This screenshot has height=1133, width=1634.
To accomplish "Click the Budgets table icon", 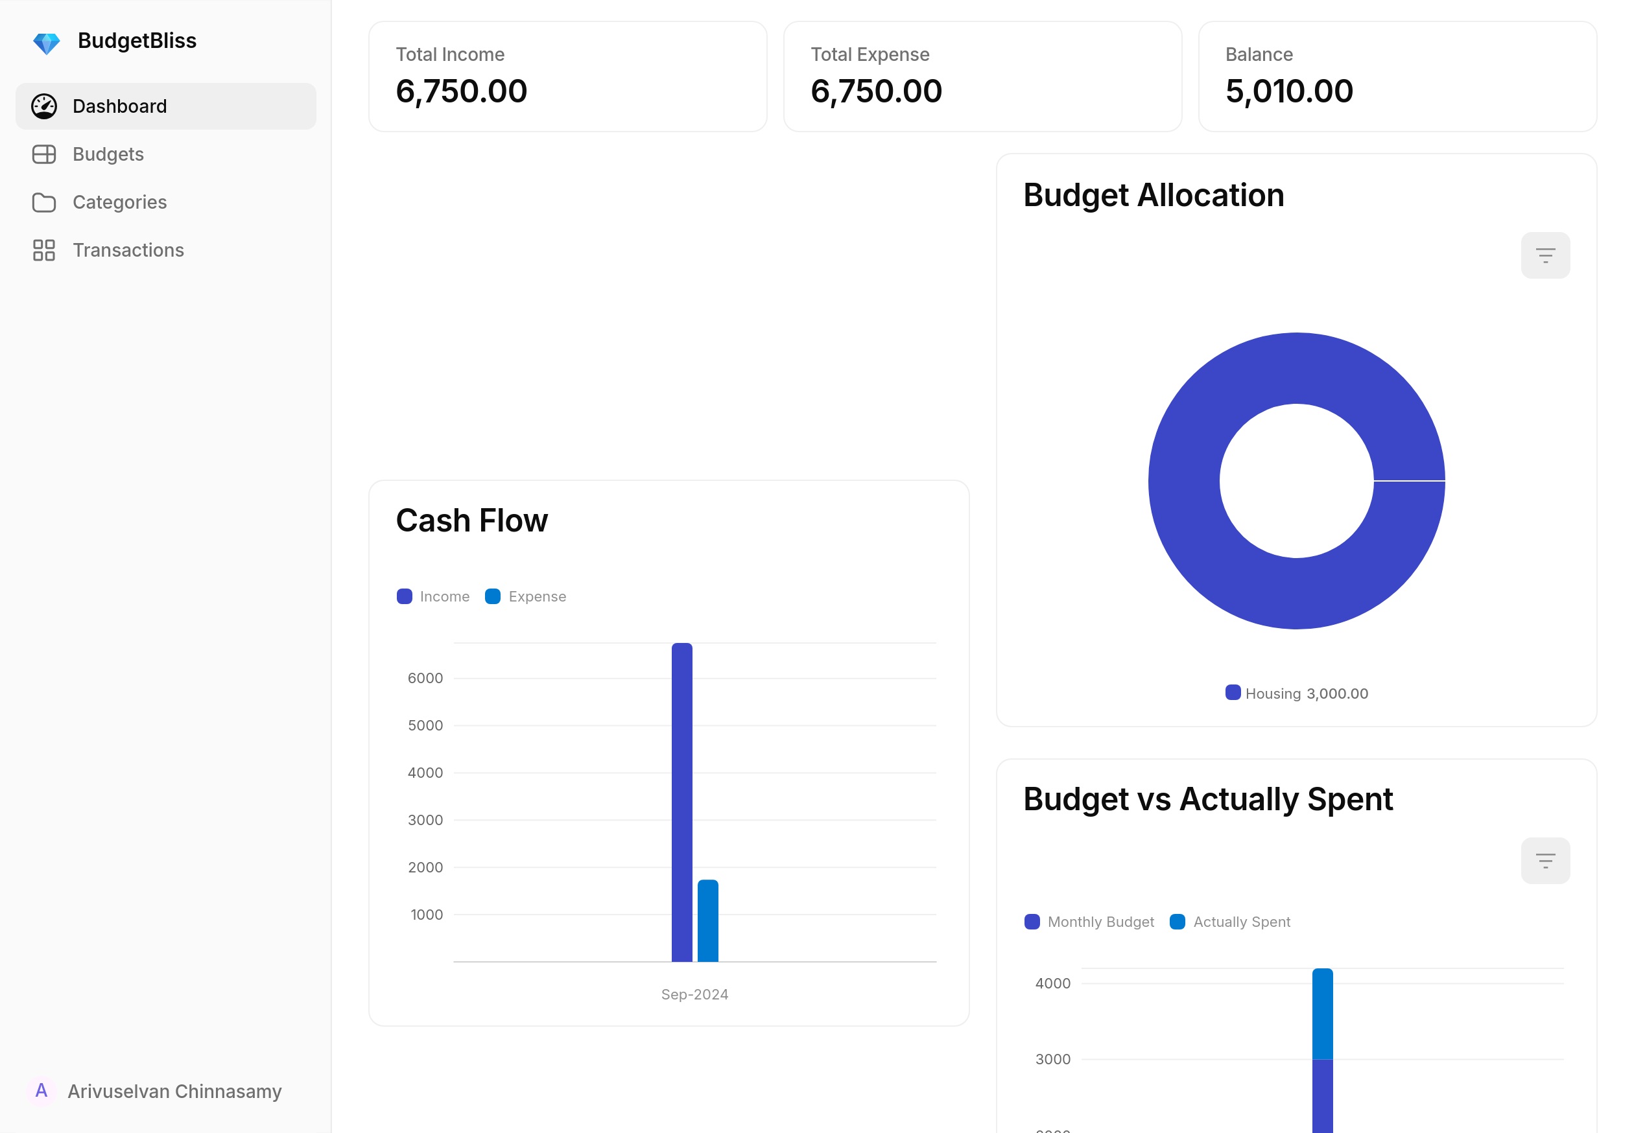I will pos(44,154).
